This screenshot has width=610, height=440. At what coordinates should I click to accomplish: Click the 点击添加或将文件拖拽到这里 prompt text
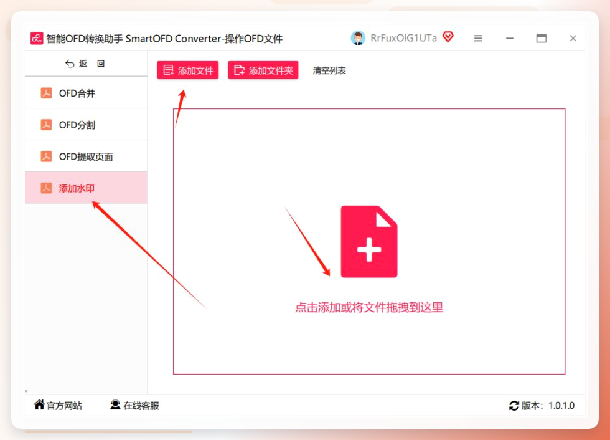pyautogui.click(x=368, y=308)
